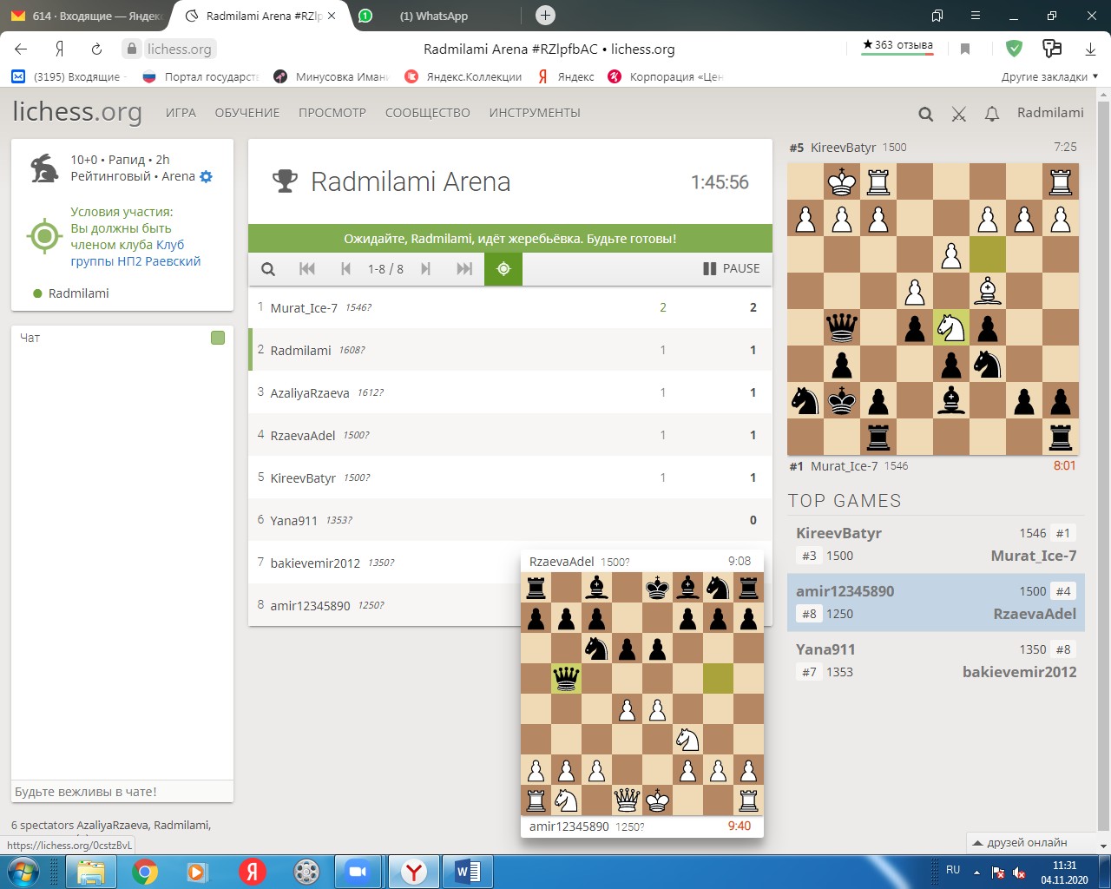Jump to first page of standings
Image resolution: width=1111 pixels, height=889 pixels.
pos(307,269)
